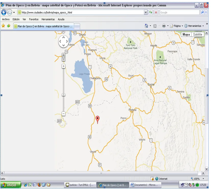211x189 pixels.
Task: Launch Firefox from the quick launch bar
Action: (39, 185)
